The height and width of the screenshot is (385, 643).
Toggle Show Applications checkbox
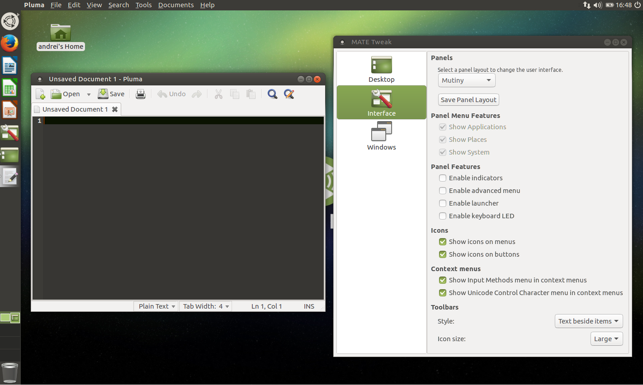click(x=443, y=127)
